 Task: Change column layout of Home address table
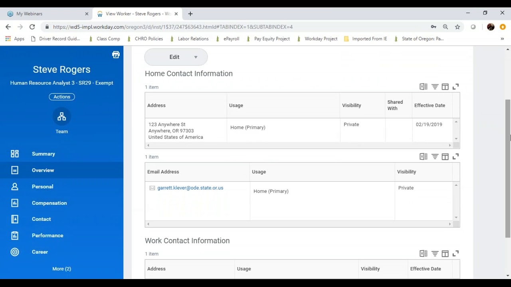445,86
